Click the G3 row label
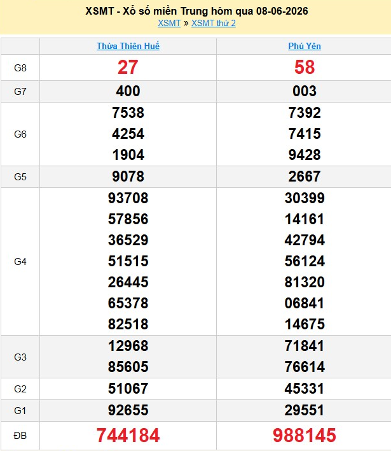 click(x=20, y=357)
